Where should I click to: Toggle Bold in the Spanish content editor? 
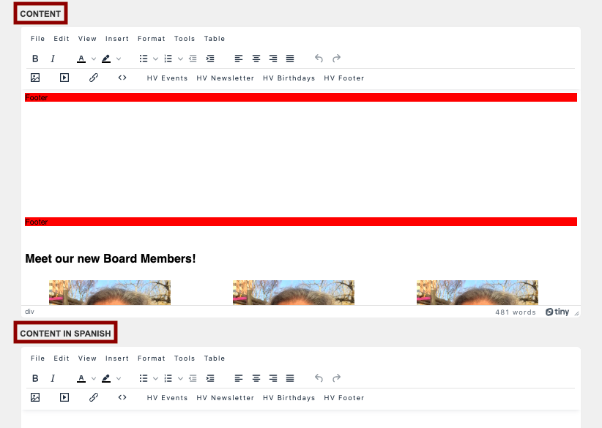[x=35, y=378]
